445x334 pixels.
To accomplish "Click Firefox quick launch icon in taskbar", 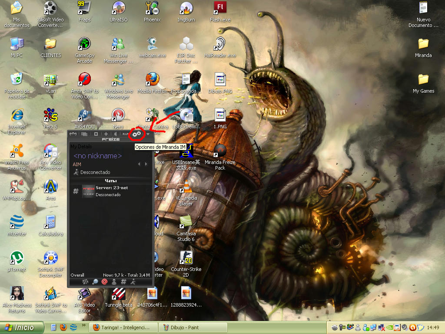I will click(x=63, y=327).
